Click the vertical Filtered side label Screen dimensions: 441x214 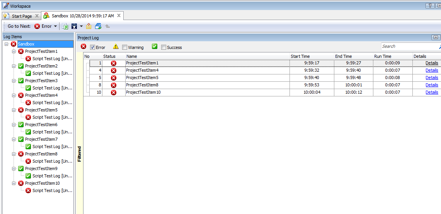80,154
